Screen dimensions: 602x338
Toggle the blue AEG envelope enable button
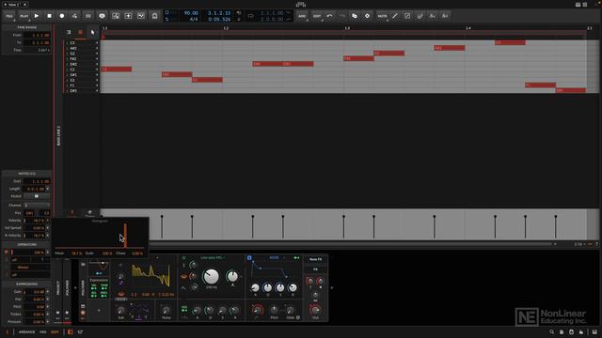pyautogui.click(x=249, y=258)
